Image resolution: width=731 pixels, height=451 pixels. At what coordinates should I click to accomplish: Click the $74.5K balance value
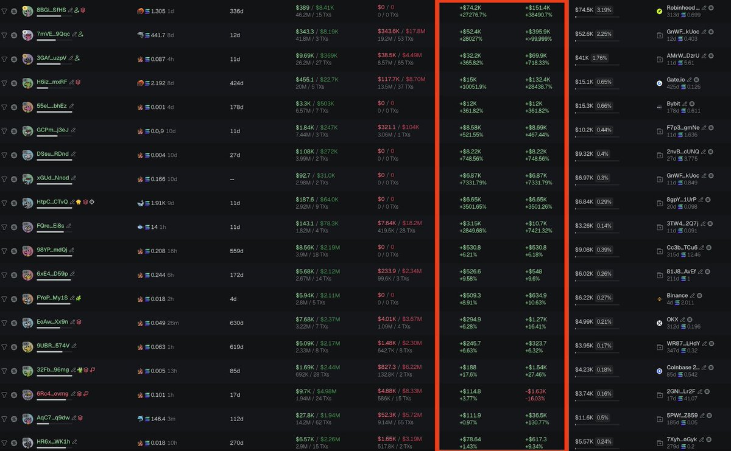click(x=584, y=10)
